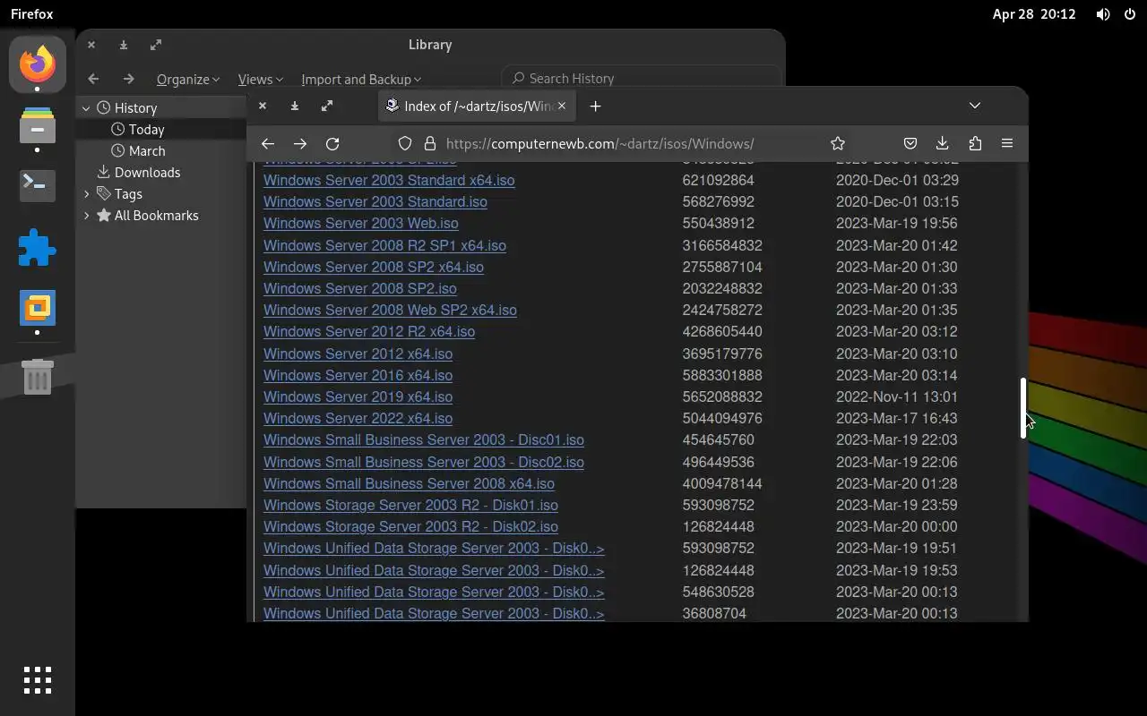Image resolution: width=1147 pixels, height=716 pixels.
Task: View tracking protection shield info
Action: (405, 143)
